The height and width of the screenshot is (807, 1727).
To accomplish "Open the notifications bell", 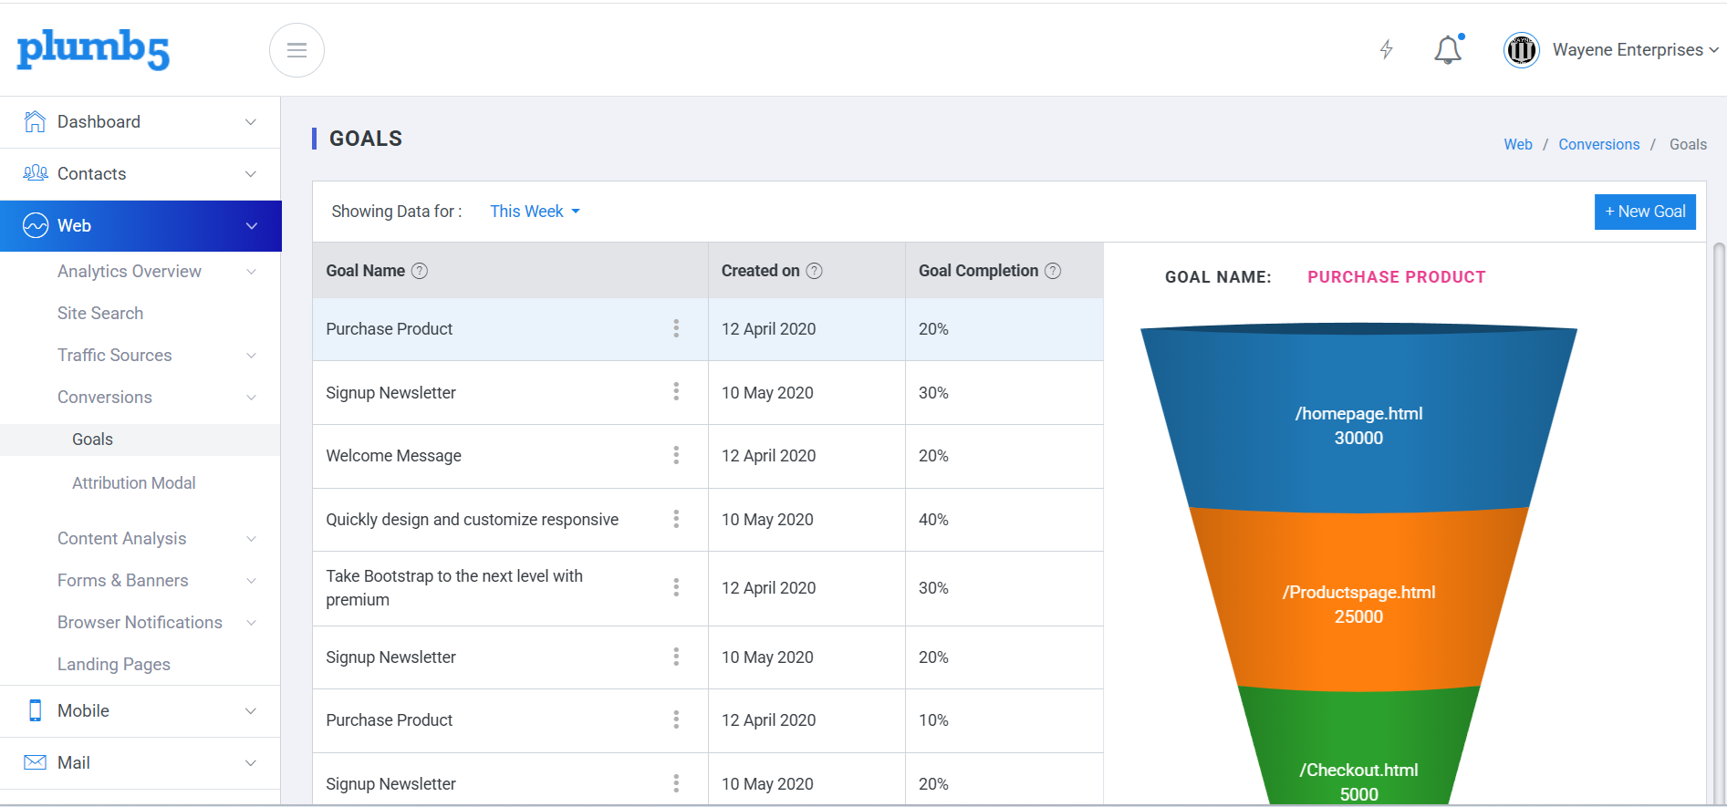I will (x=1448, y=49).
